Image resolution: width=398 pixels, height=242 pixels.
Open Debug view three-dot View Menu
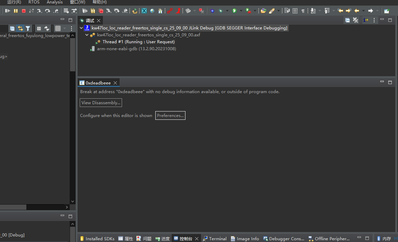(x=374, y=20)
